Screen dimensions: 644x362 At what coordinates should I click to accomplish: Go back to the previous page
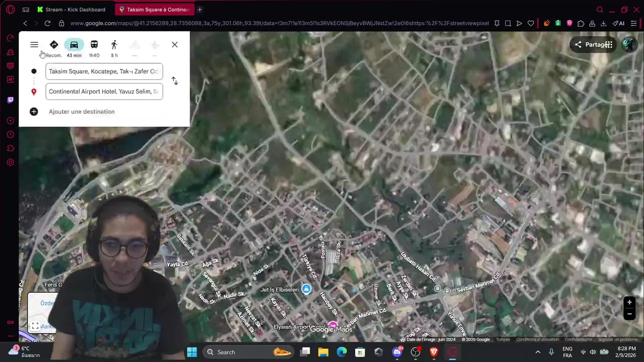pos(25,23)
